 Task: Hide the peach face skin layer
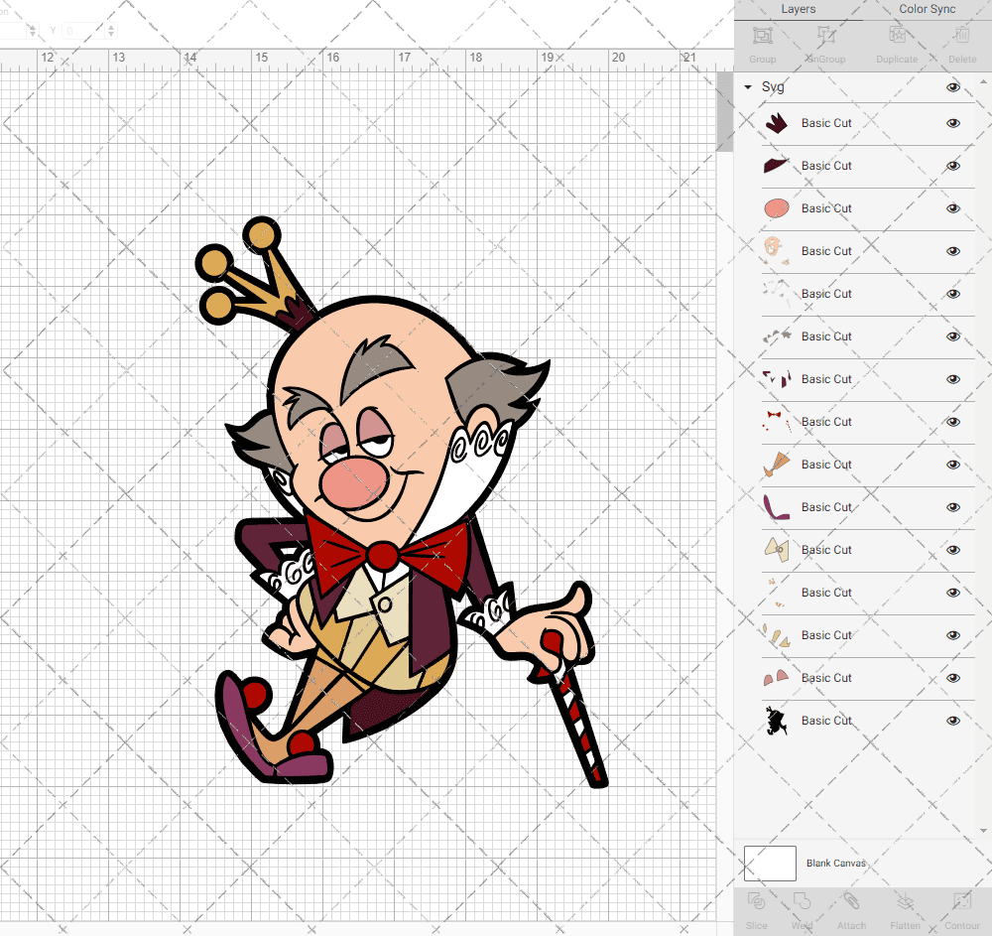pyautogui.click(x=952, y=251)
